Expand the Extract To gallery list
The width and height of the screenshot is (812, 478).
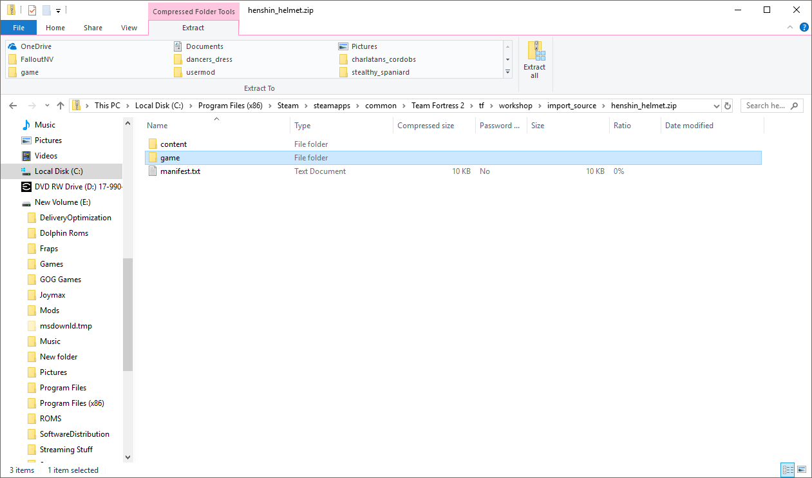(x=507, y=72)
